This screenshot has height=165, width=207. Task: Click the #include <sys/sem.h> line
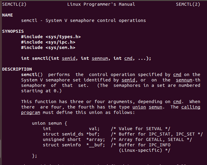tap(48, 47)
